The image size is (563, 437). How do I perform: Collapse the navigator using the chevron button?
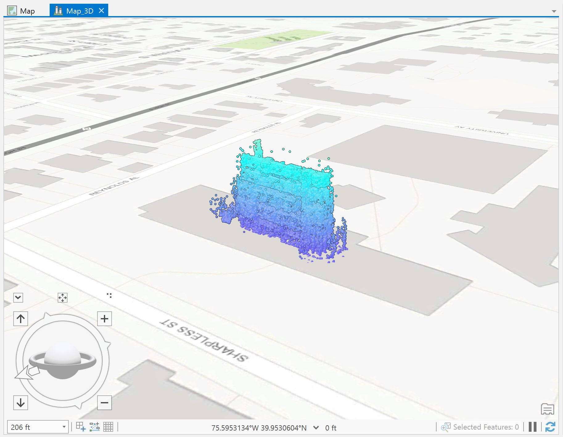18,298
